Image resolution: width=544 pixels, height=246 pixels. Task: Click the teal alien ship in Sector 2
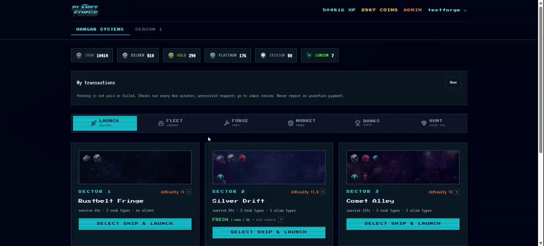coord(220,176)
